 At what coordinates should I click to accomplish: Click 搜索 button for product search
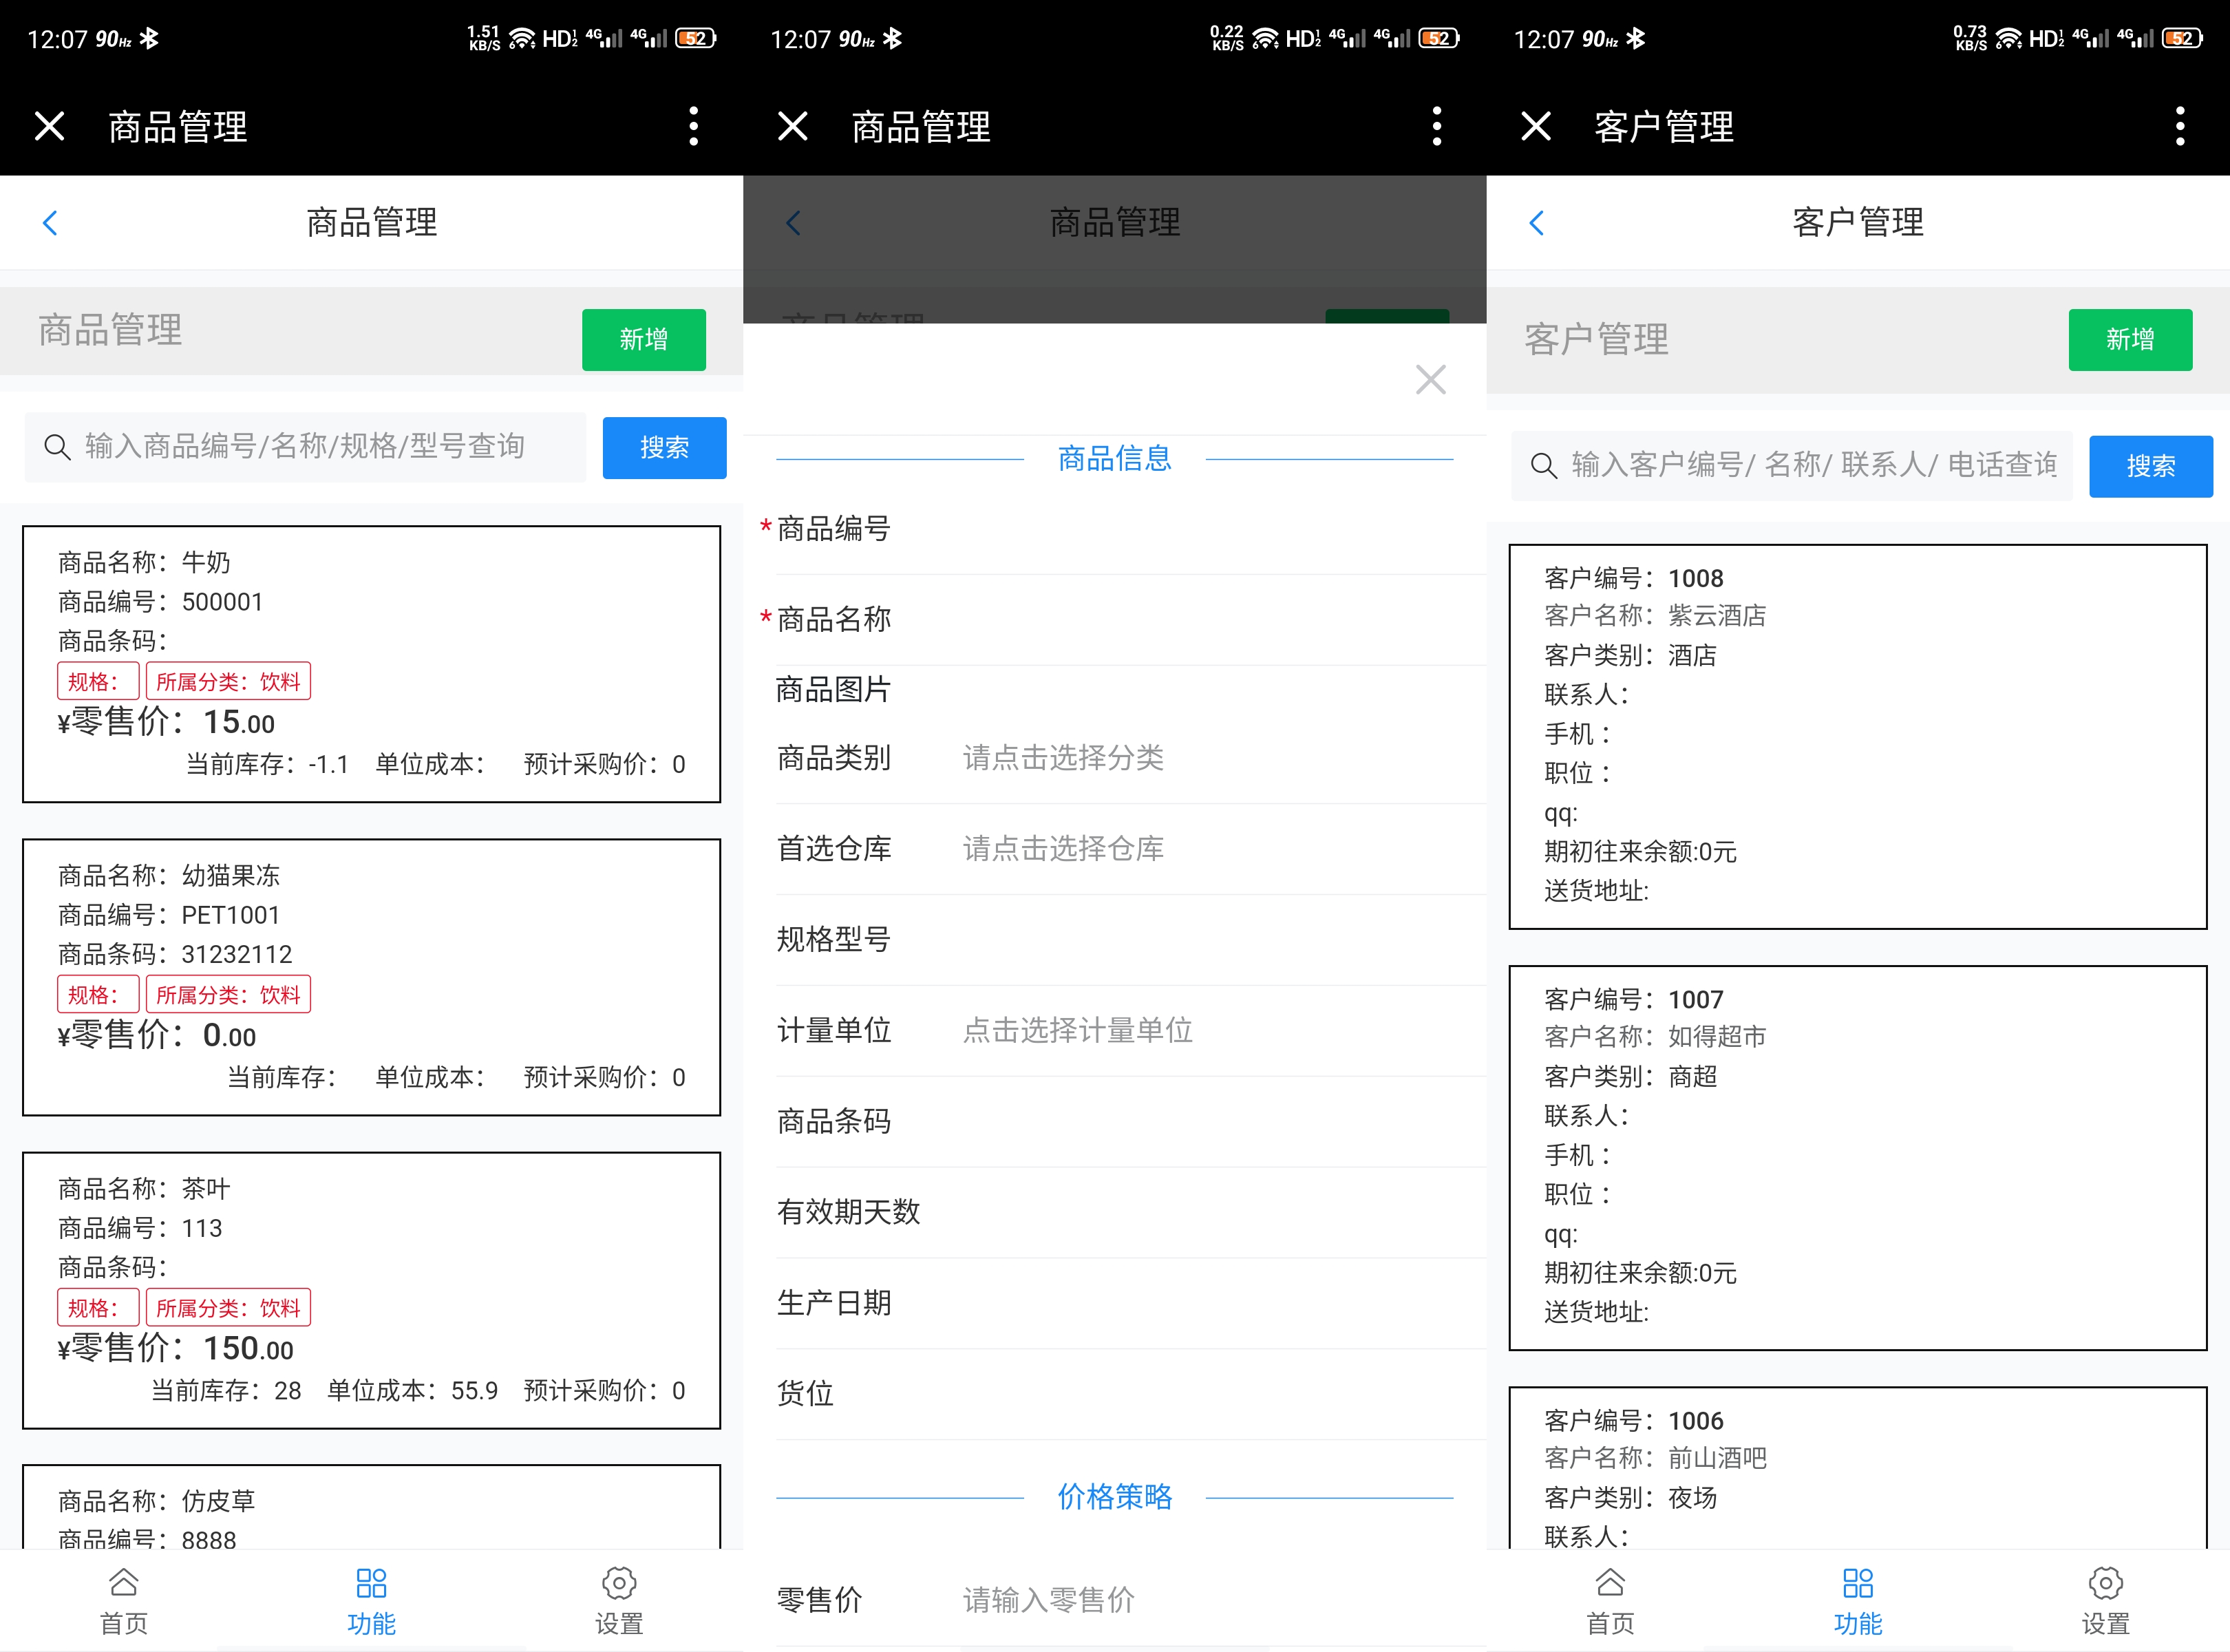coord(665,448)
